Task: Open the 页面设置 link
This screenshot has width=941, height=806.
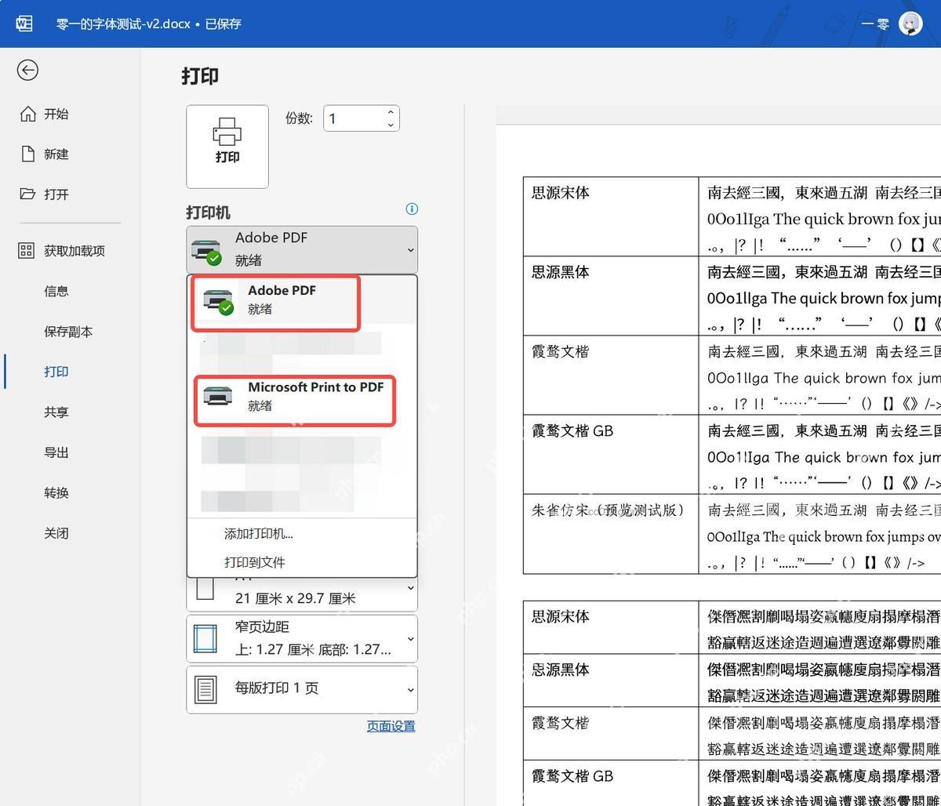Action: [x=391, y=726]
